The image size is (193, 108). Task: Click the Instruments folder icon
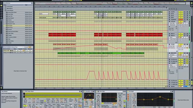(x=6, y=7)
